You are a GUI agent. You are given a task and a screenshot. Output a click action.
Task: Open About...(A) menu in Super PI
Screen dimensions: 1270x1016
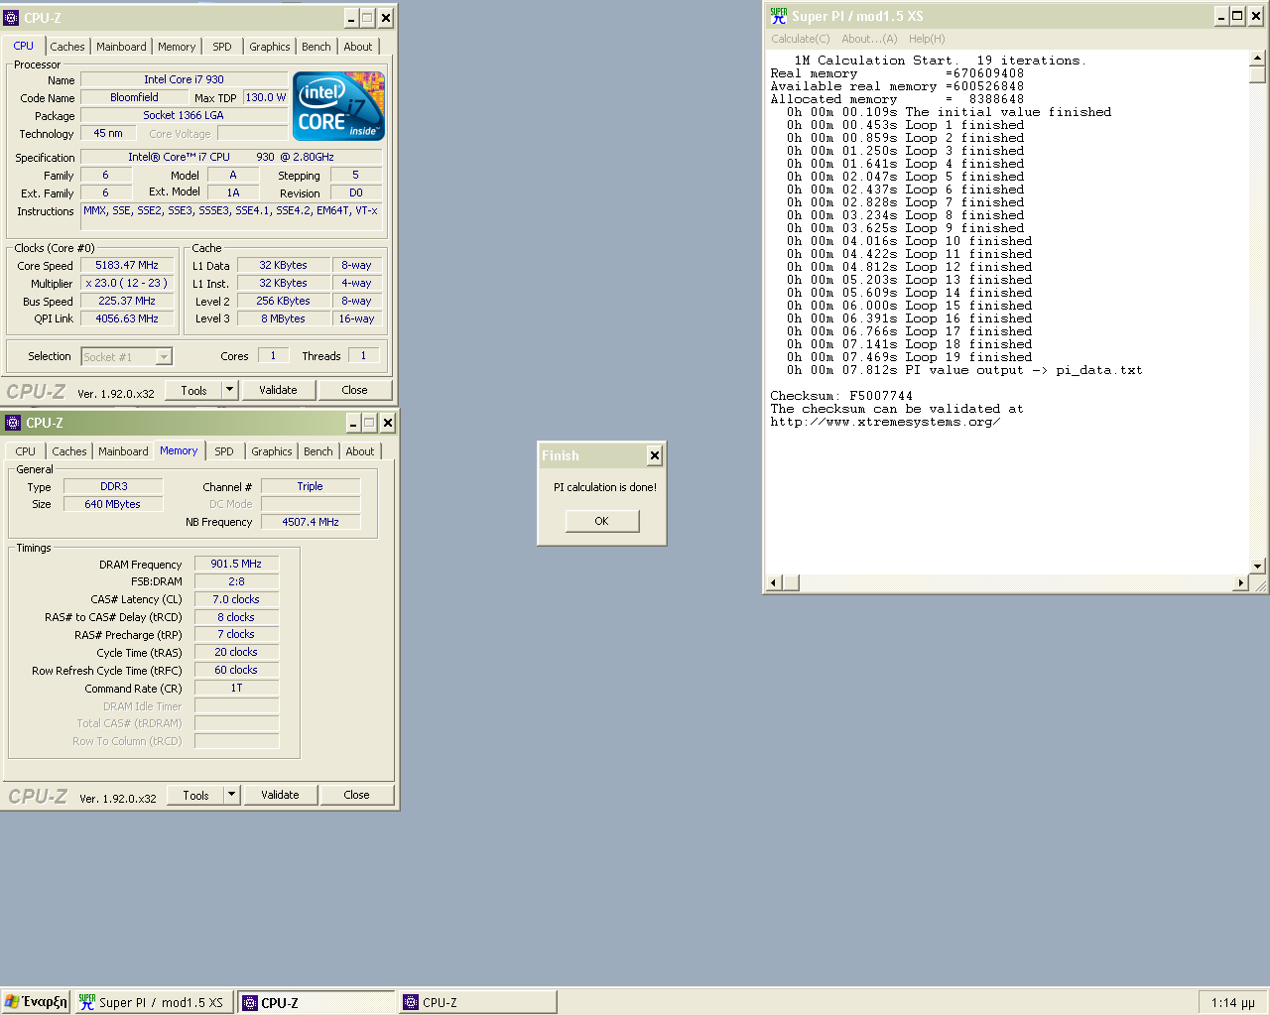(869, 39)
